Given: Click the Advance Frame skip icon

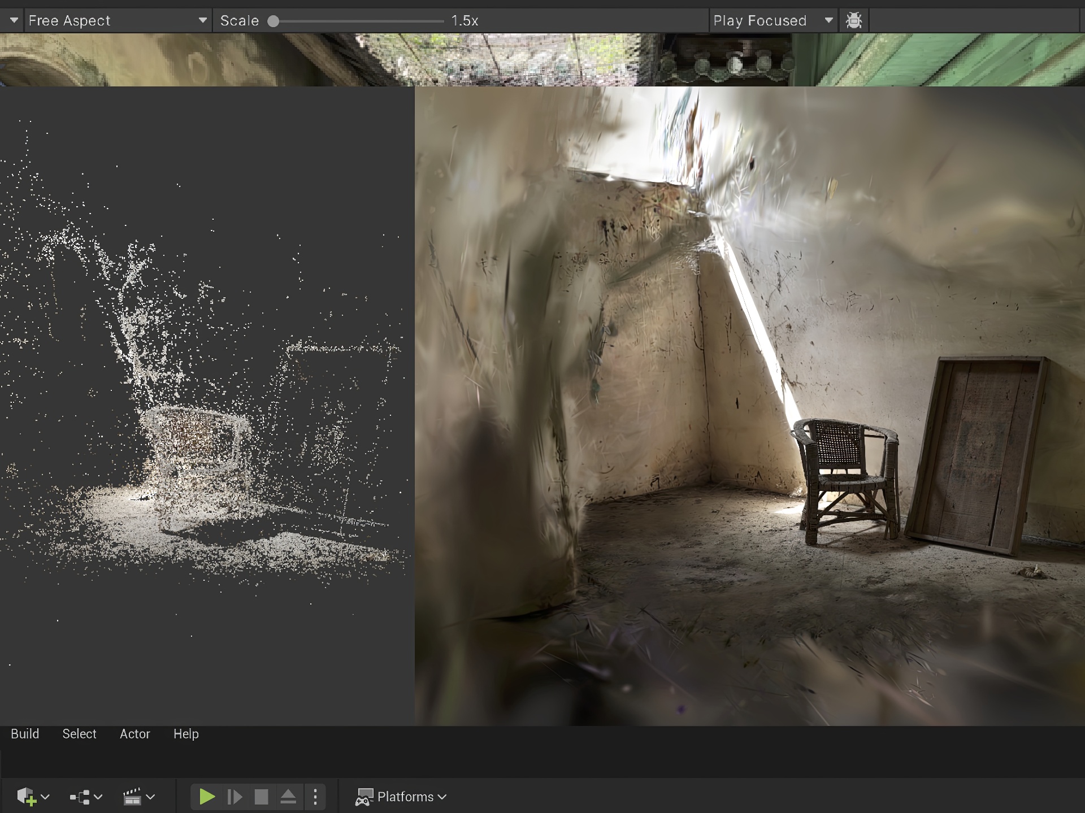Looking at the screenshot, I should [x=235, y=797].
